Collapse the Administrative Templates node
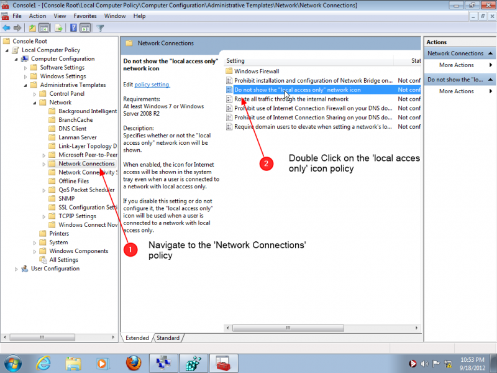The height and width of the screenshot is (373, 497). click(25, 85)
